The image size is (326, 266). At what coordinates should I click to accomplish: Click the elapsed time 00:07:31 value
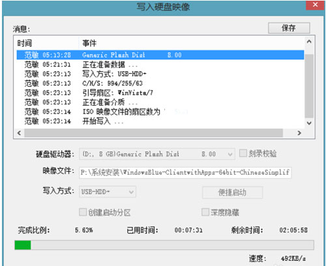pyautogui.click(x=188, y=230)
